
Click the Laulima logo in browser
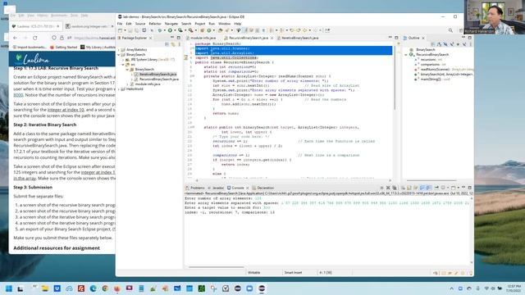tap(33, 59)
